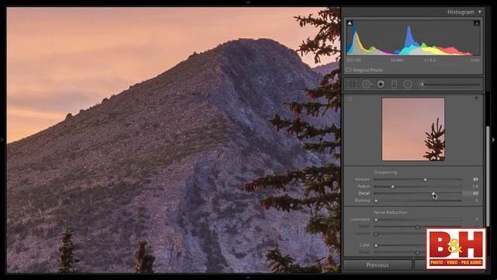The height and width of the screenshot is (280, 497).
Task: Click the Sharpening Radius value field
Action: click(x=474, y=187)
